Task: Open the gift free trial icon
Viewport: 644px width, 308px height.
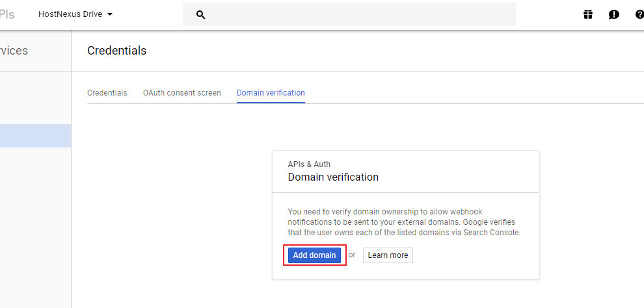Action: 588,15
